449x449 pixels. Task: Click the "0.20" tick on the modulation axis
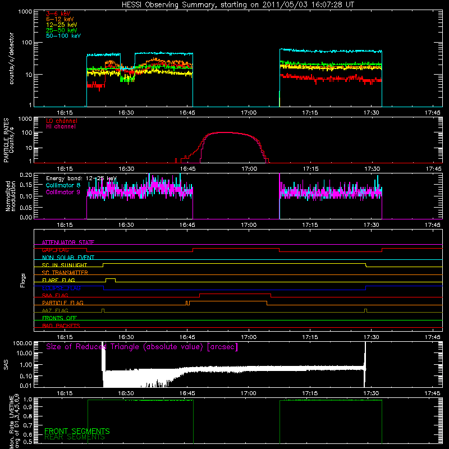tap(26, 175)
